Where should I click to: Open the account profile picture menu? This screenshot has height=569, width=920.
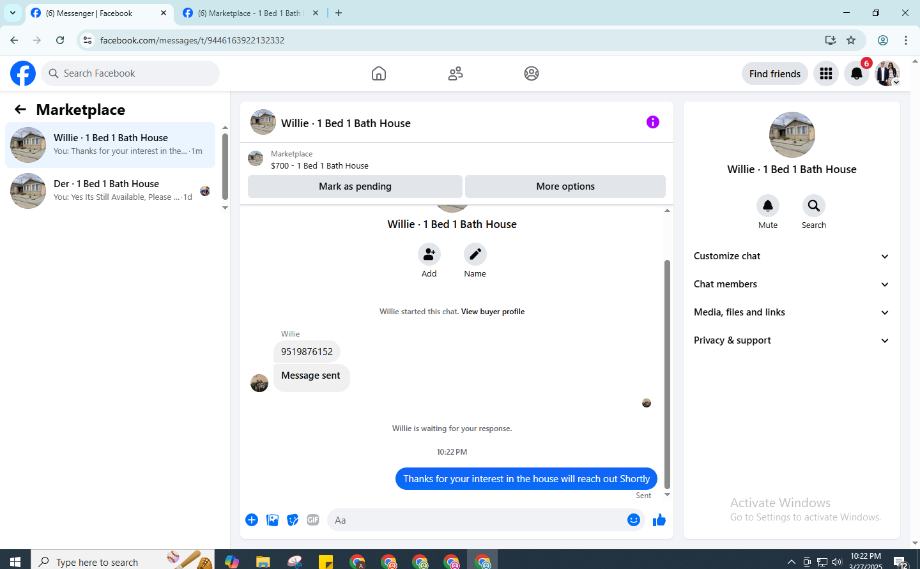coord(887,73)
